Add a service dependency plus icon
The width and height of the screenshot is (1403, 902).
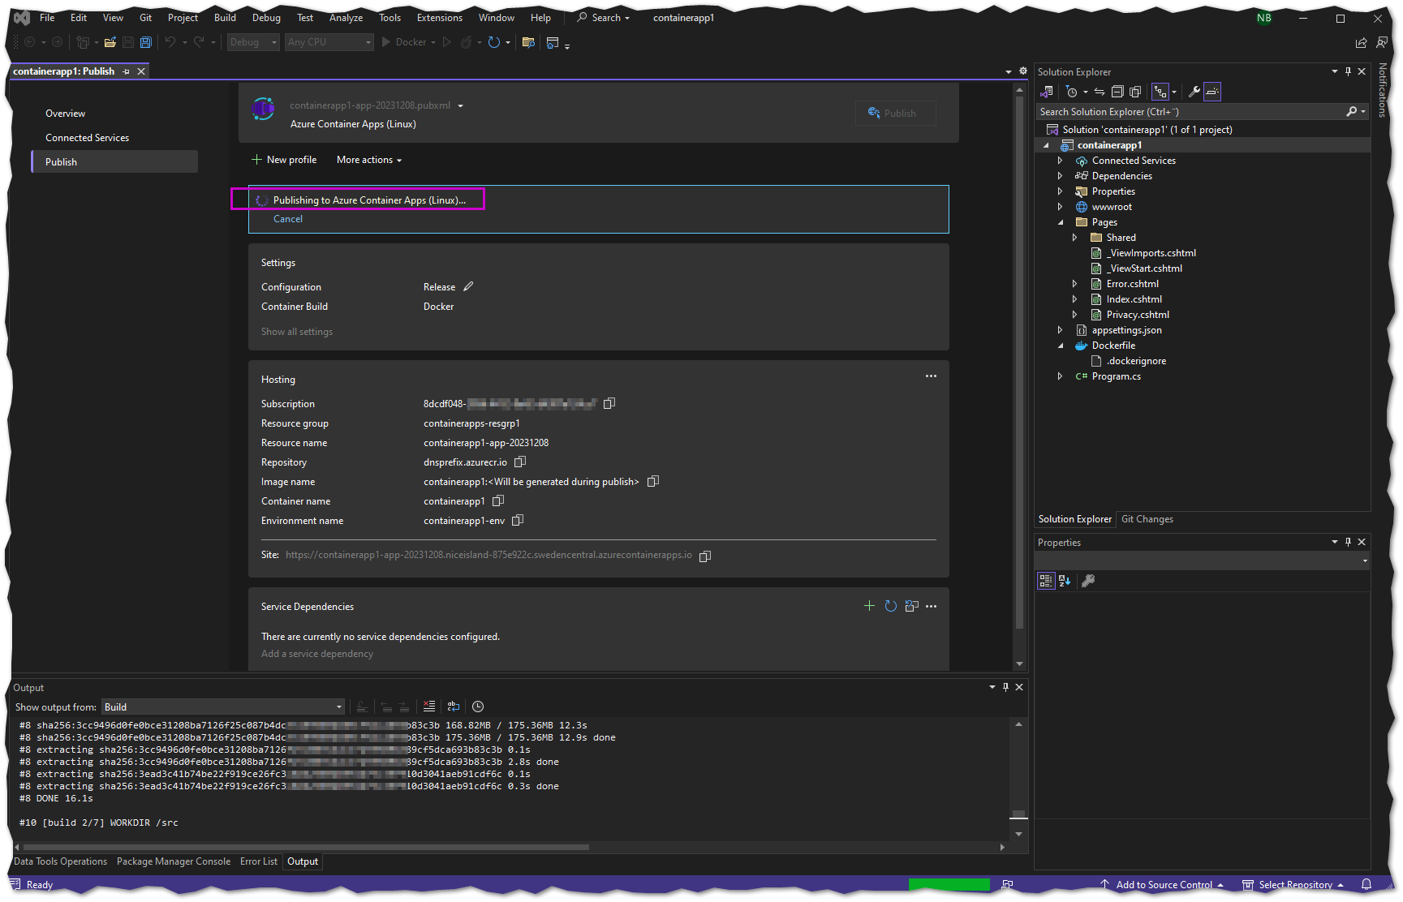869,606
